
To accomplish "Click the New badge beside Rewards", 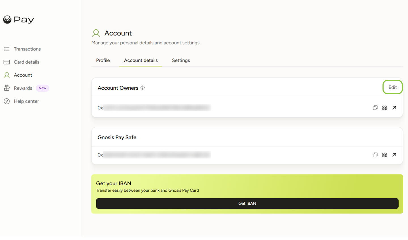I will click(42, 88).
